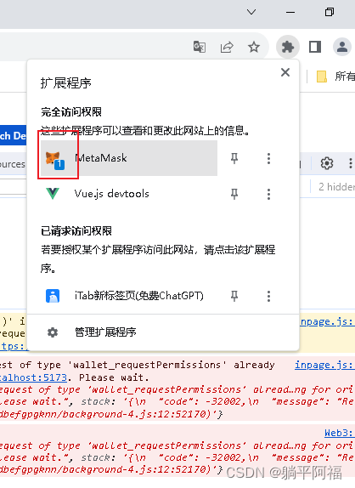Viewport: 355px width, 488px height.
Task: Open MetaMask extension from the list
Action: 129,158
